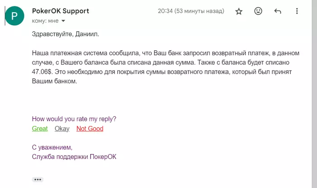Click the green P sender avatar
Image resolution: width=317 pixels, height=188 pixels.
tap(14, 16)
